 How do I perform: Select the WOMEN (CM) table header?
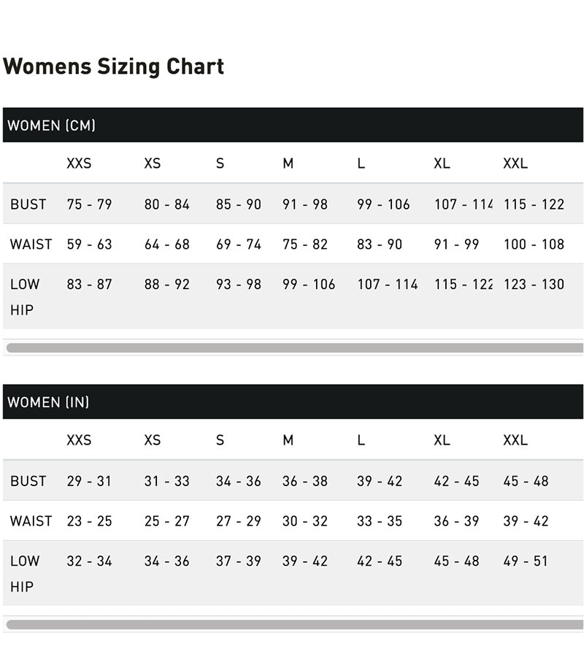(52, 126)
